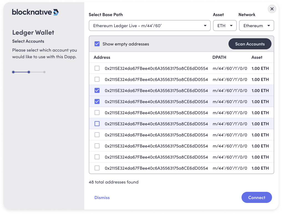Check the fifth address row's checkbox
Image resolution: width=282 pixels, height=214 pixels.
97,113
